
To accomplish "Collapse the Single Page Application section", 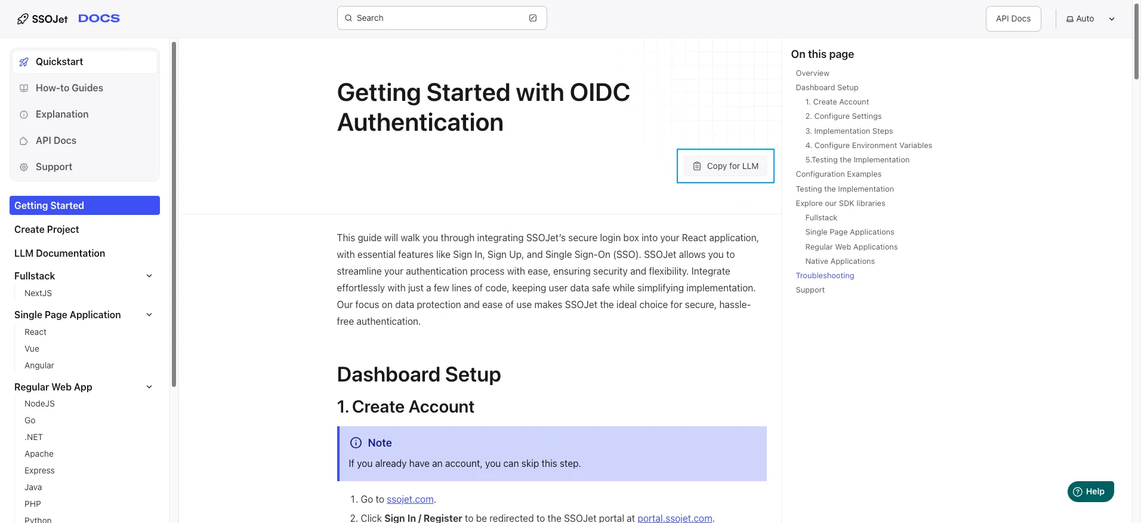I will tap(149, 315).
